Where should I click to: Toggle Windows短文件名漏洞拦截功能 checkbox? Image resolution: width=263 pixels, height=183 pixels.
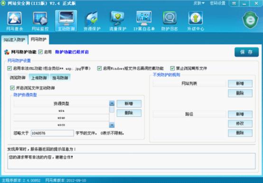click(x=100, y=68)
